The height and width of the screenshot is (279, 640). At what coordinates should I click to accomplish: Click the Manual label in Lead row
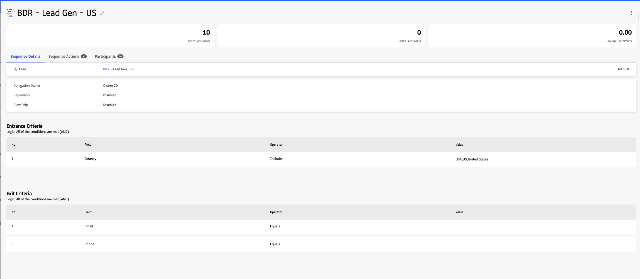click(x=624, y=69)
